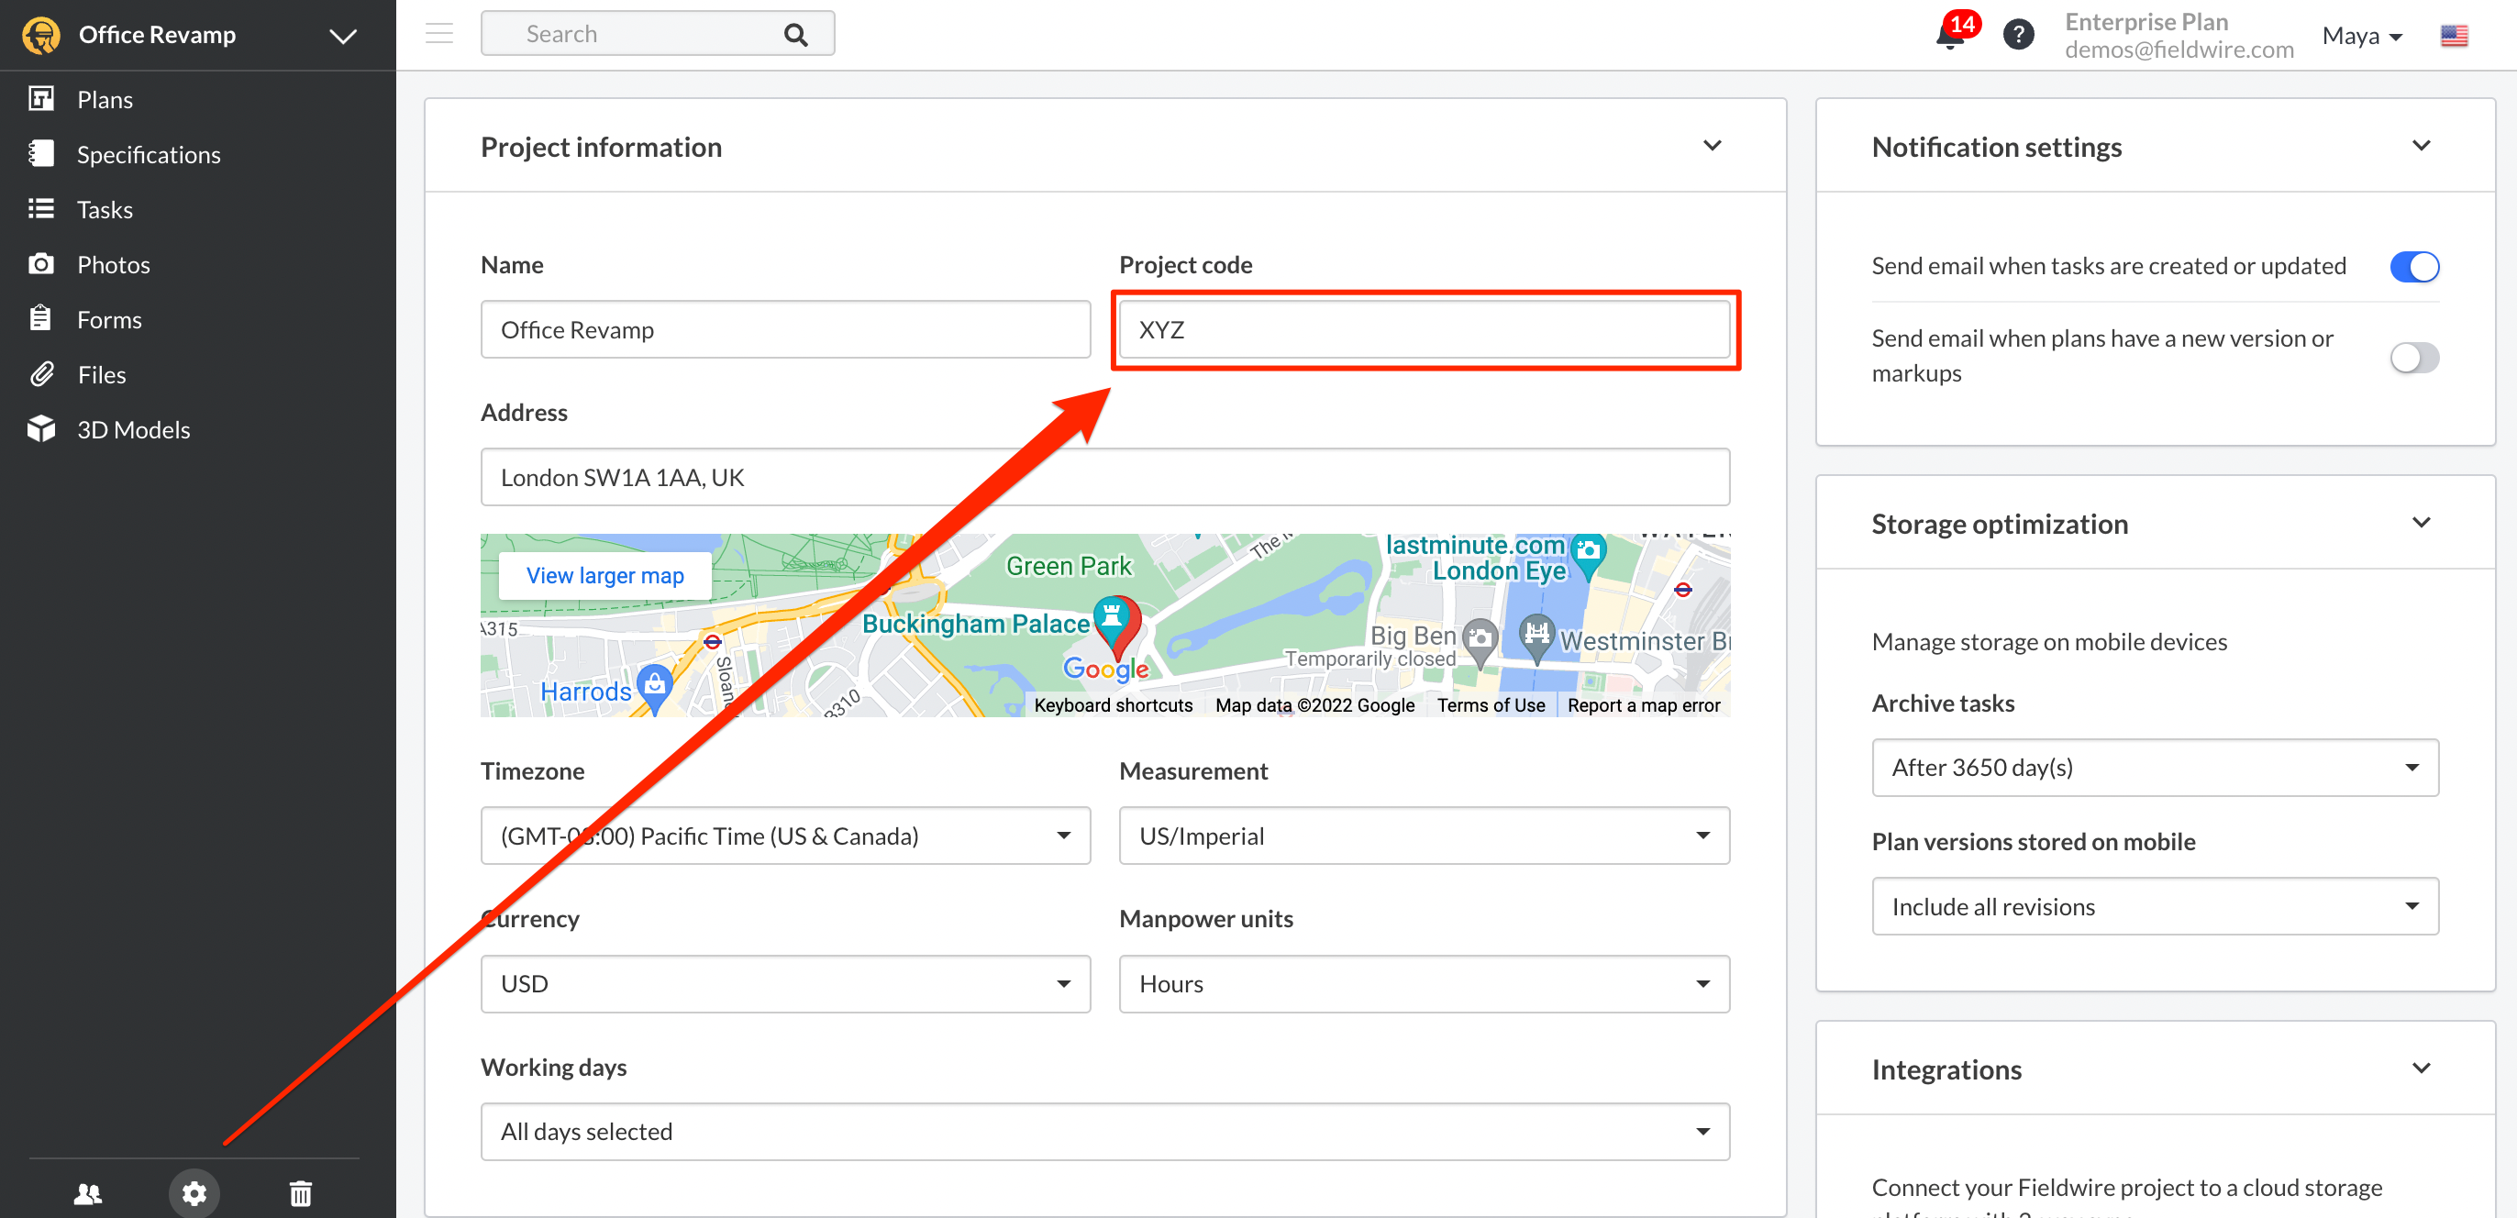Open Plan versions stored on mobile dropdown
2517x1218 pixels.
[2155, 906]
